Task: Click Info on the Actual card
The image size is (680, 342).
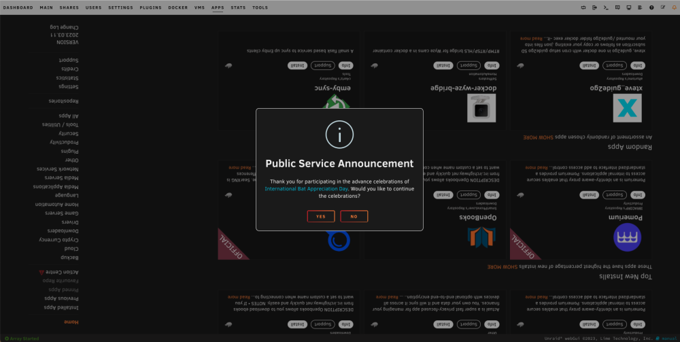Action: (492, 324)
